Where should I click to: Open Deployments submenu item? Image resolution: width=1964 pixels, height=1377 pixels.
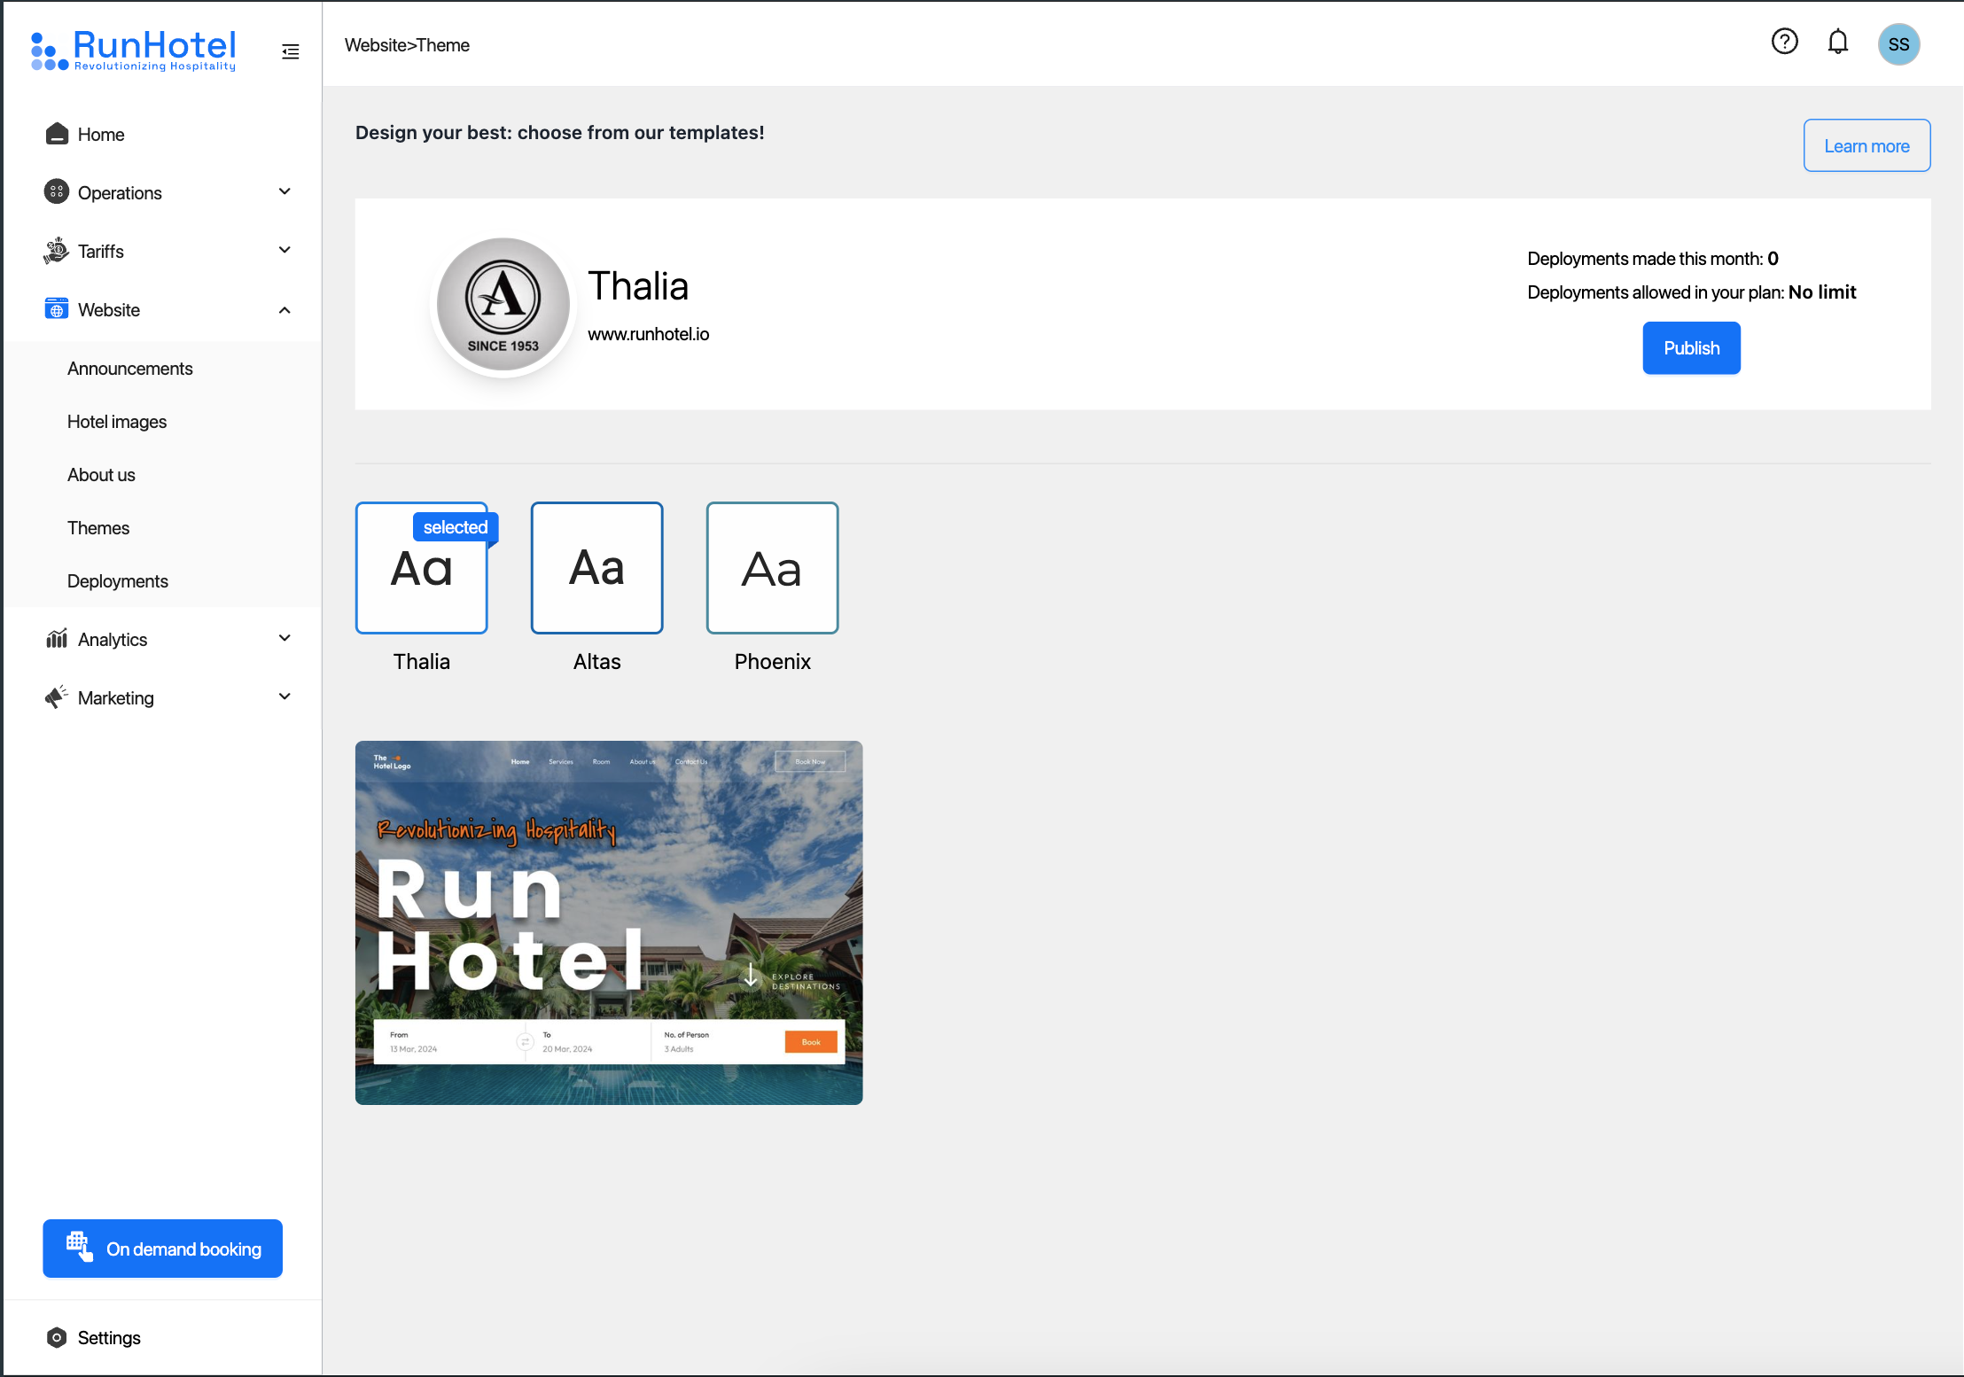pos(118,581)
